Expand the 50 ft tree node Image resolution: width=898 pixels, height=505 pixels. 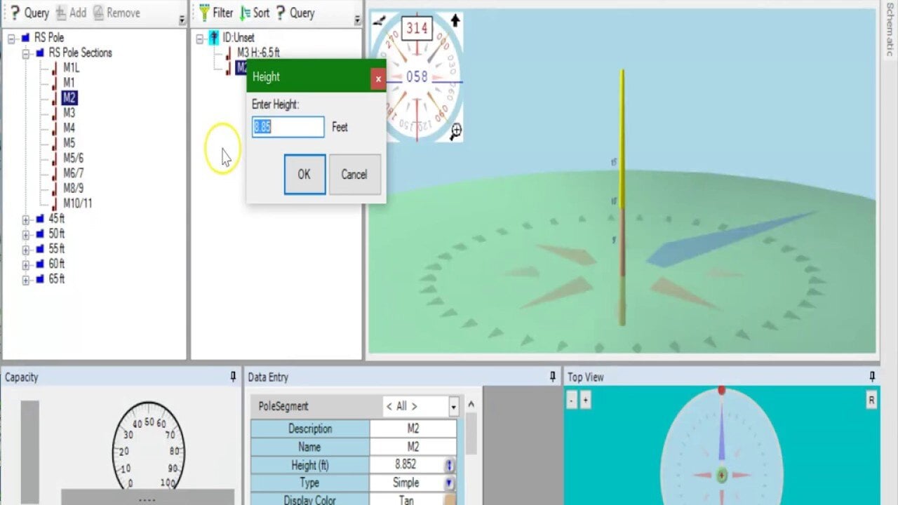tap(26, 234)
